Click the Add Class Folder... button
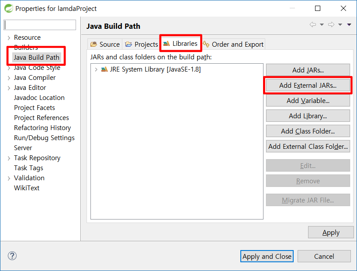Image resolution: width=357 pixels, height=271 pixels. click(308, 131)
